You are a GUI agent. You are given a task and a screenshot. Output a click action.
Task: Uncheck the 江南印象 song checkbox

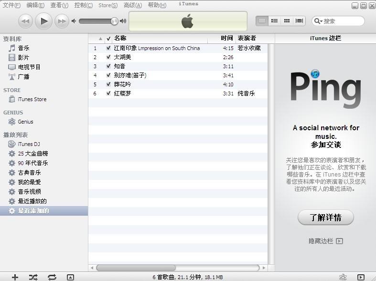(x=108, y=48)
